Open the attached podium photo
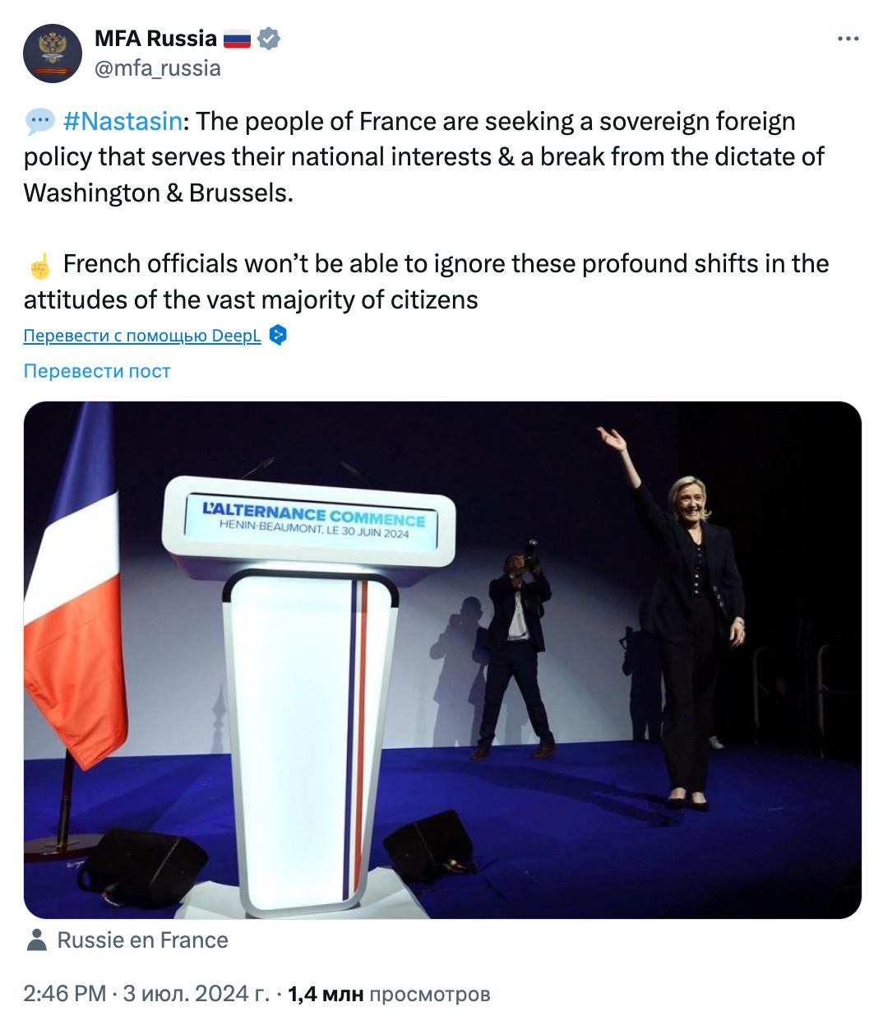This screenshot has height=1030, width=883. [x=442, y=660]
